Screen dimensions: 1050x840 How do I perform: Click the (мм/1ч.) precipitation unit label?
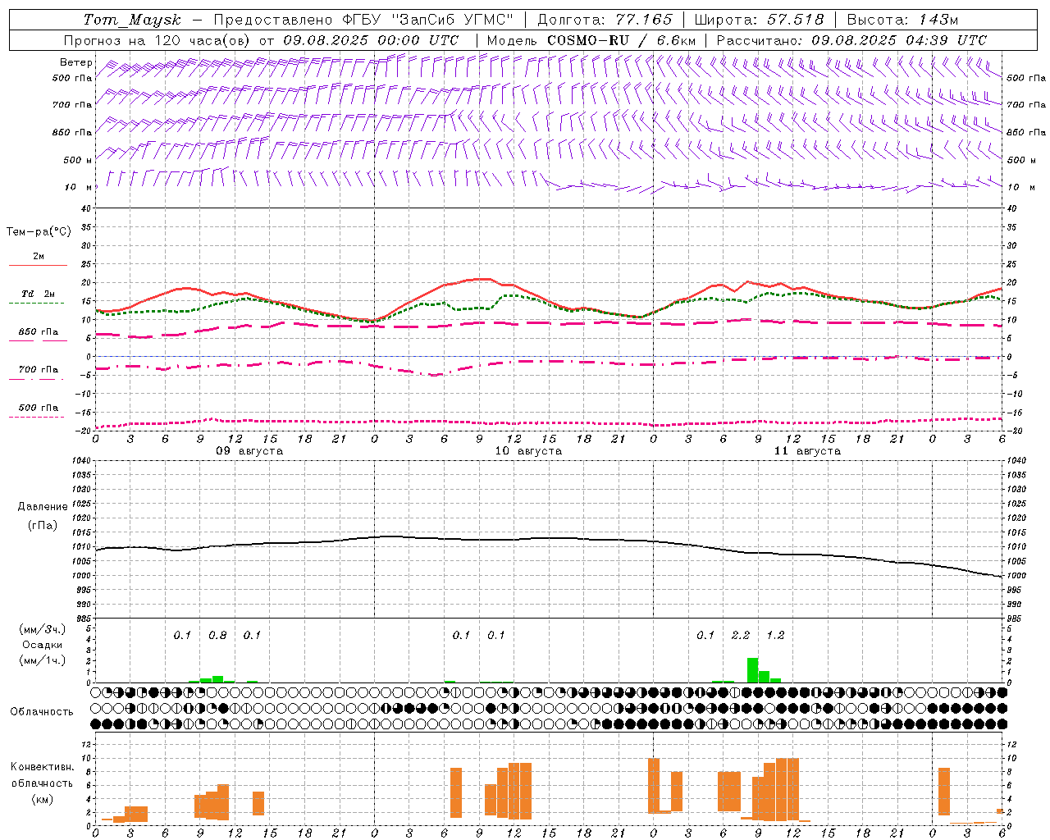tap(43, 660)
